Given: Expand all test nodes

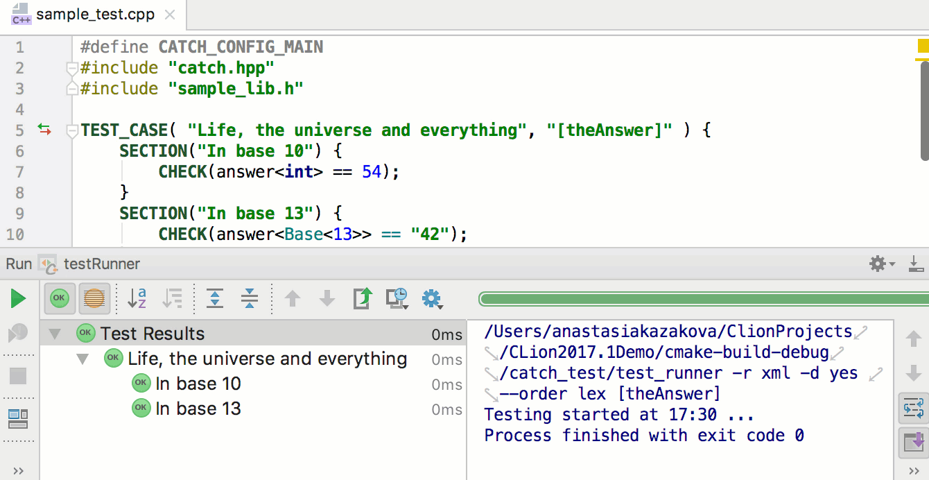Looking at the screenshot, I should point(216,299).
